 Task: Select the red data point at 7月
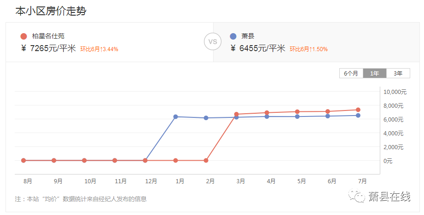pyautogui.click(x=358, y=110)
